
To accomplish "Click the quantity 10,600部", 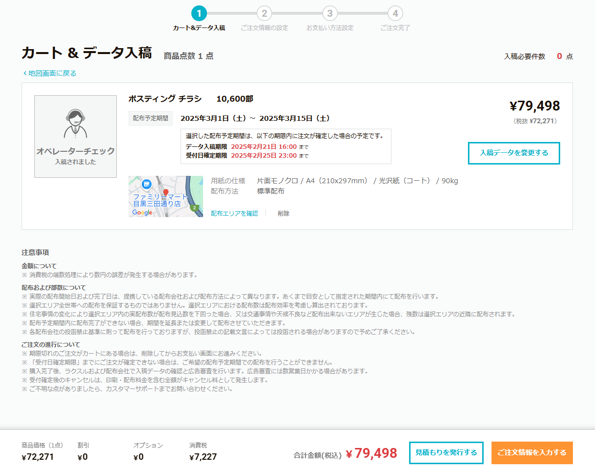I will pos(235,99).
